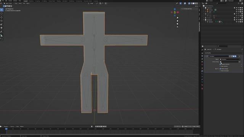Collapse the first Collection in outliner
This screenshot has height=137, width=244.
[204, 8]
